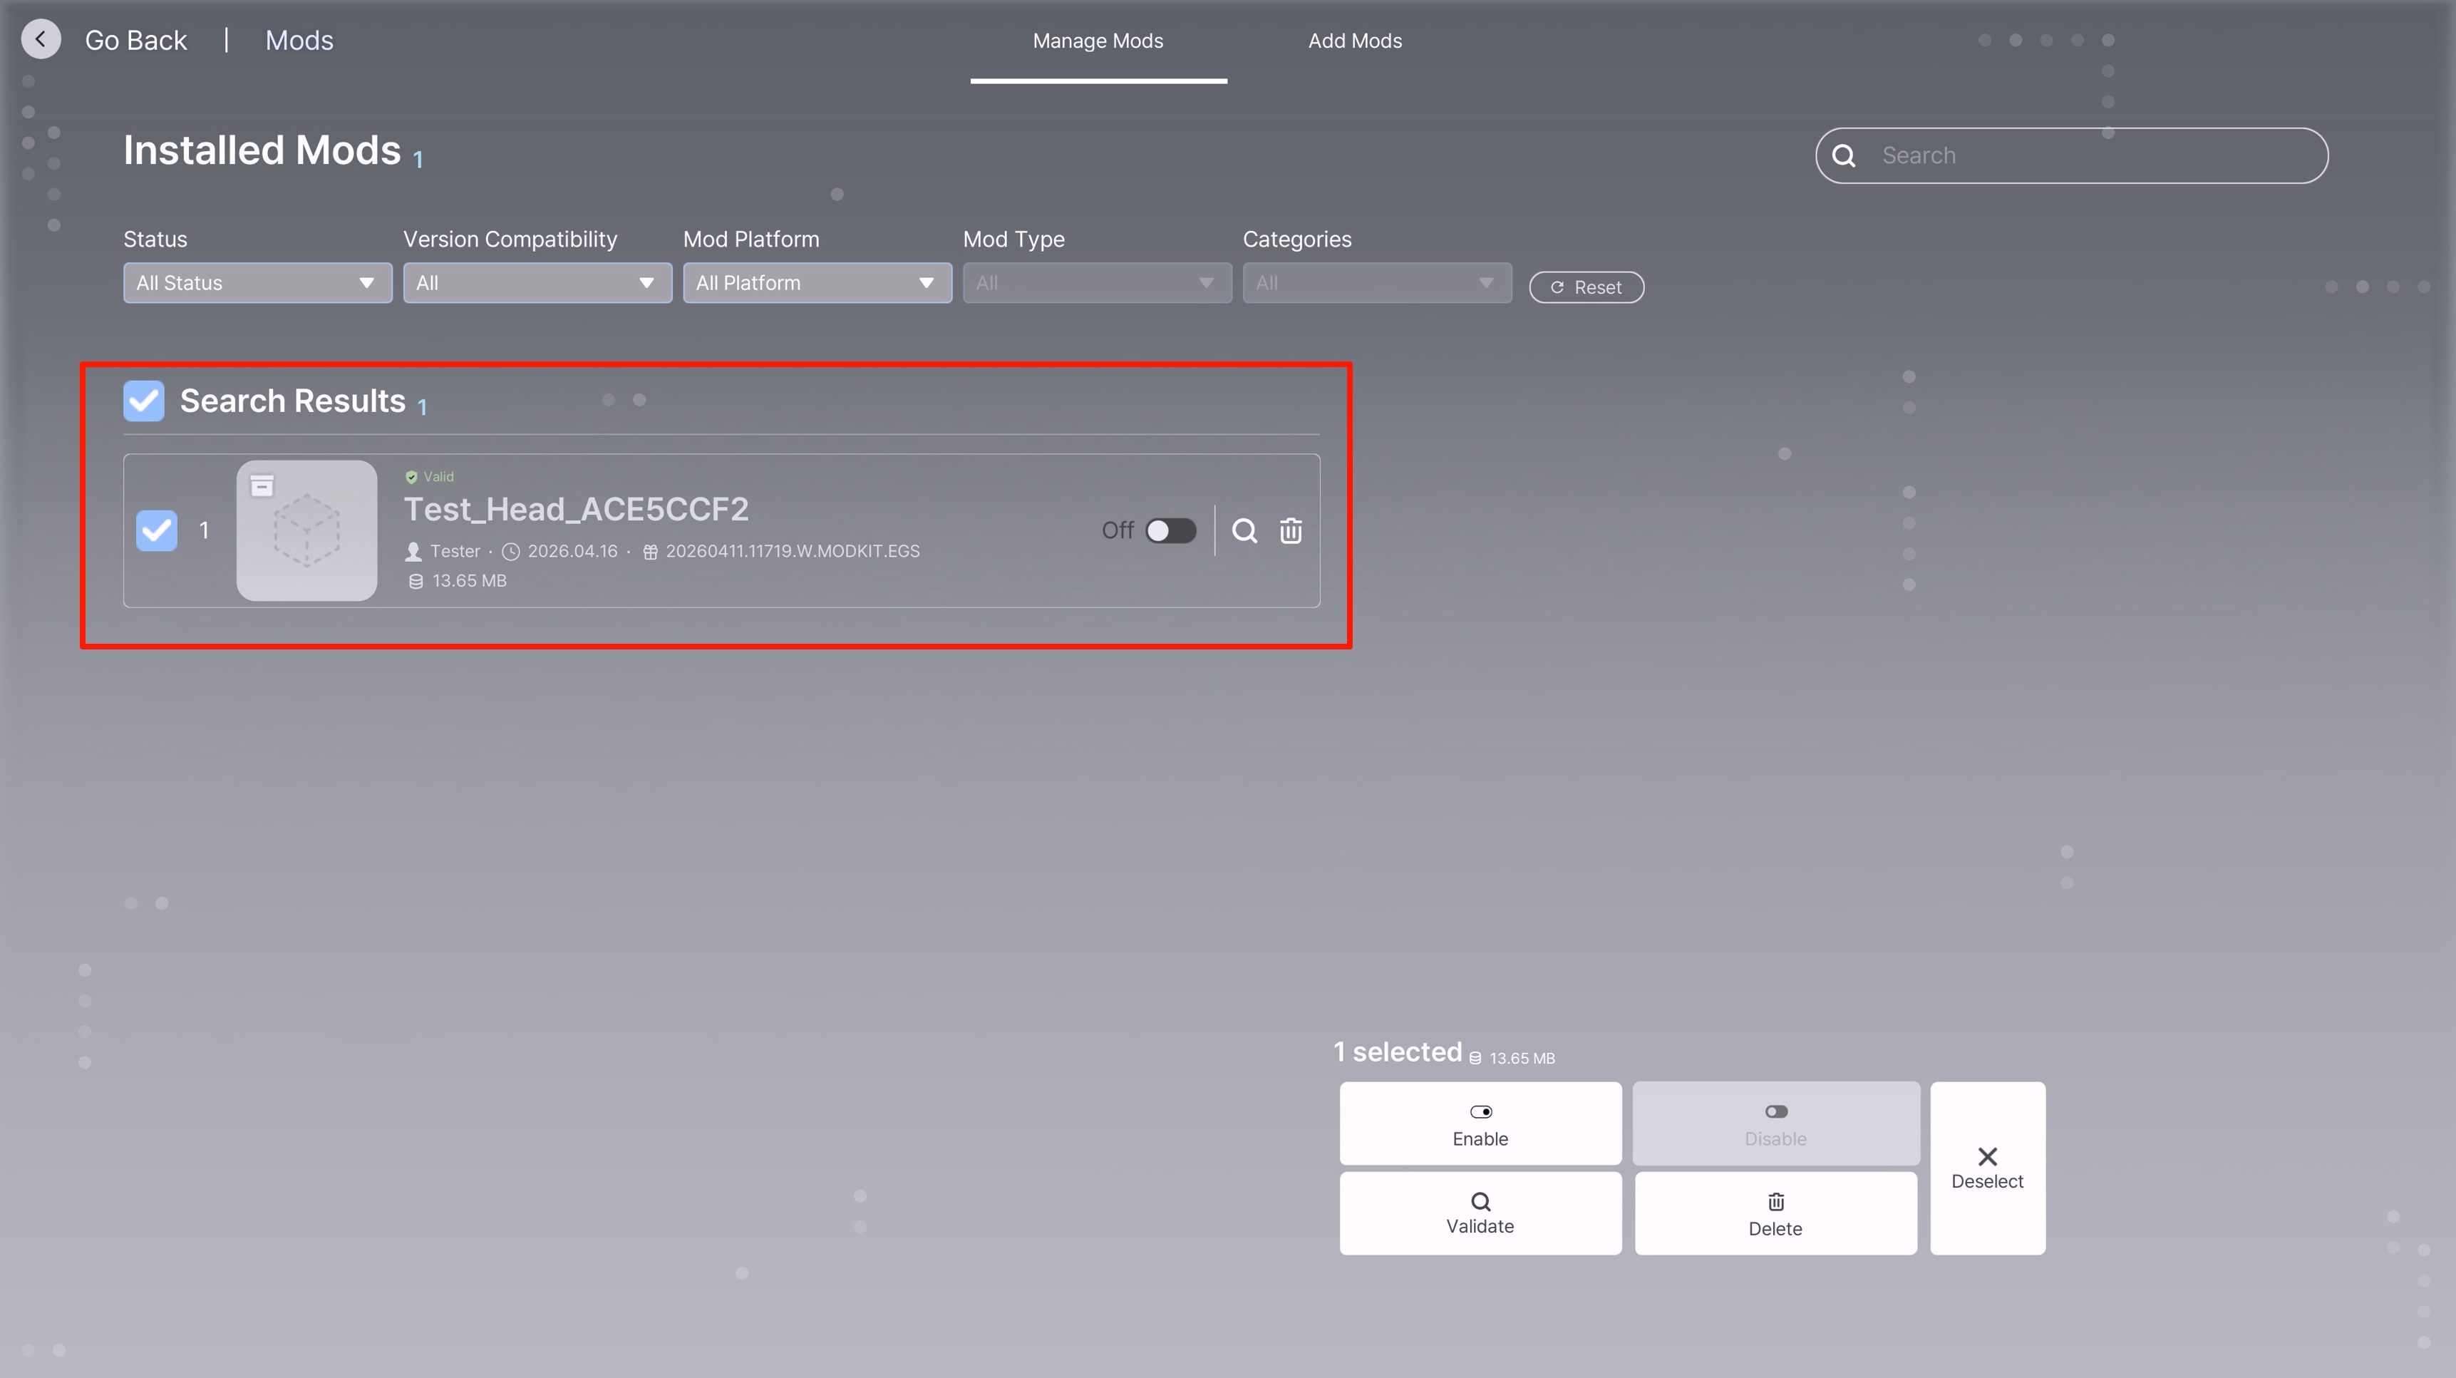Click into the Search input field

tap(2088, 155)
